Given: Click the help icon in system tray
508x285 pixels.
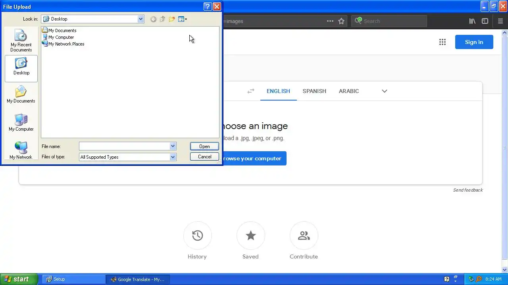Looking at the screenshot, I should 446,279.
